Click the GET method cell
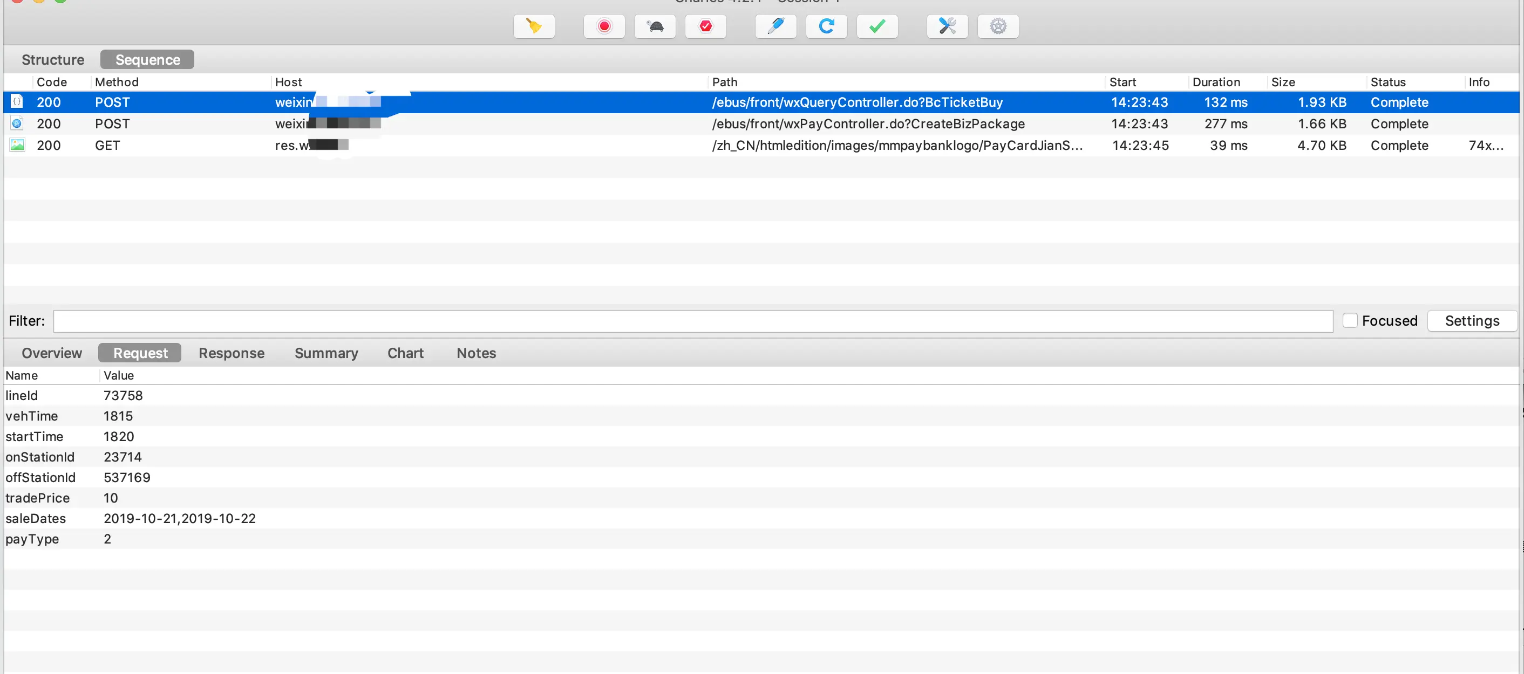 107,146
